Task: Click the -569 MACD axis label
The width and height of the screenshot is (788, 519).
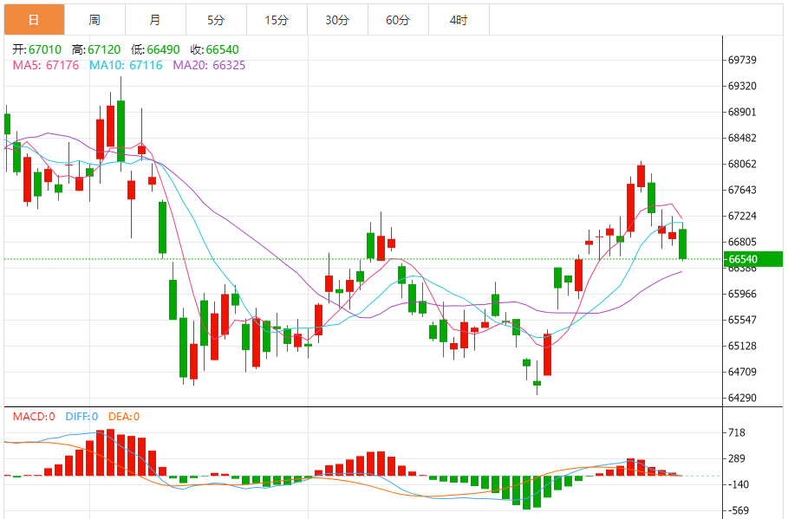Action: pos(738,511)
